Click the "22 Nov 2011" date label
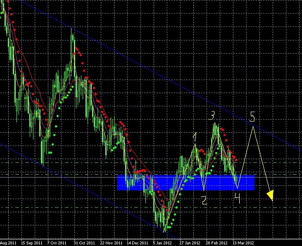Viewport: 302px width, 246px height. 111,243
